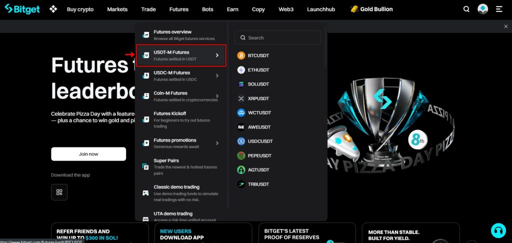The width and height of the screenshot is (512, 243).
Task: Open the Bots menu
Action: pyautogui.click(x=207, y=9)
